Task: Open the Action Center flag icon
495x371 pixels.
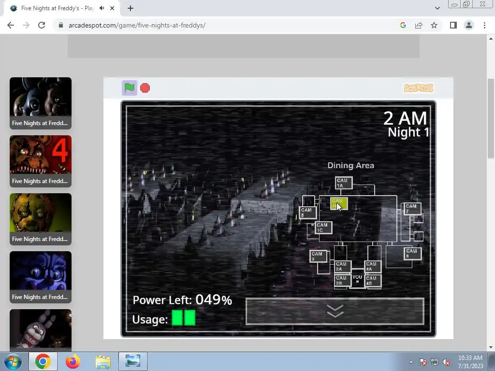Action: coord(423,362)
